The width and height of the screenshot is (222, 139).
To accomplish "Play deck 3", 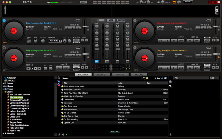I will tap(174, 41).
